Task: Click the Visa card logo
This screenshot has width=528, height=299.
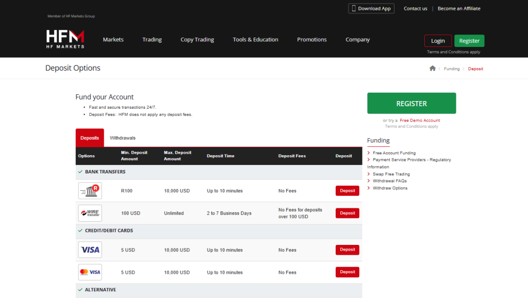Action: click(x=90, y=250)
